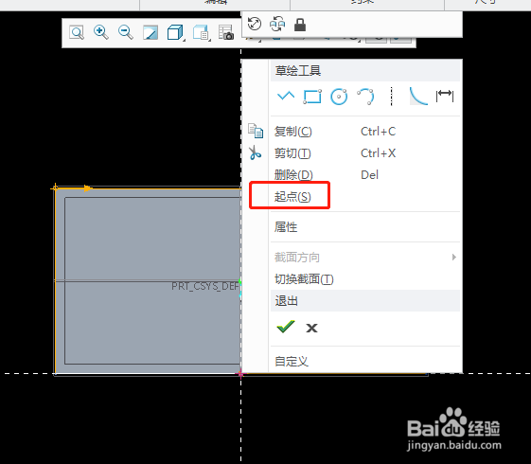
Task: Click the copy icon beside 复制(C)
Action: [256, 131]
